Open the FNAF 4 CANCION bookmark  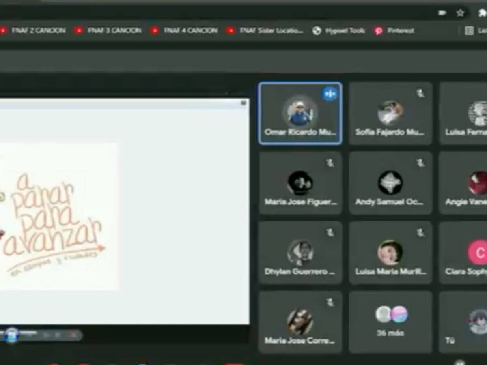tap(184, 30)
